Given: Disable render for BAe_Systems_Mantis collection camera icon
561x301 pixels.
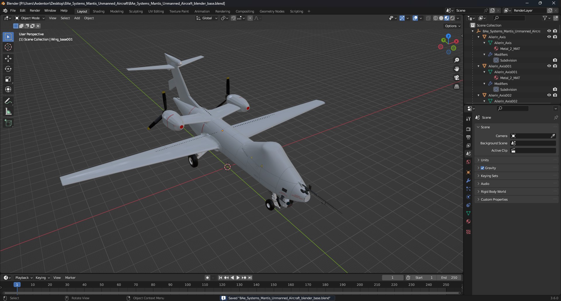Looking at the screenshot, I should click(x=555, y=31).
